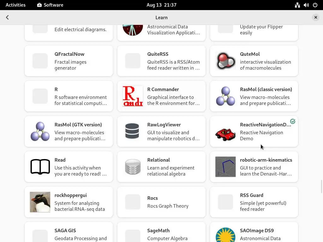Open the volume icon in top bar

[x=306, y=5]
